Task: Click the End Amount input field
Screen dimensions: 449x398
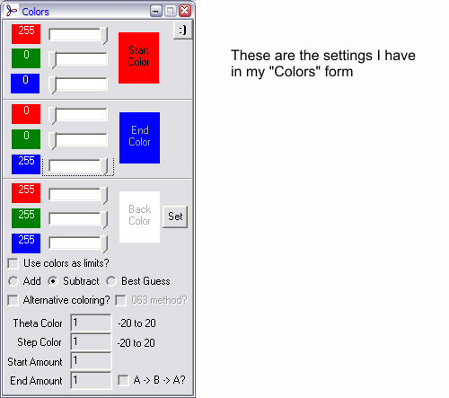Action: tap(91, 380)
